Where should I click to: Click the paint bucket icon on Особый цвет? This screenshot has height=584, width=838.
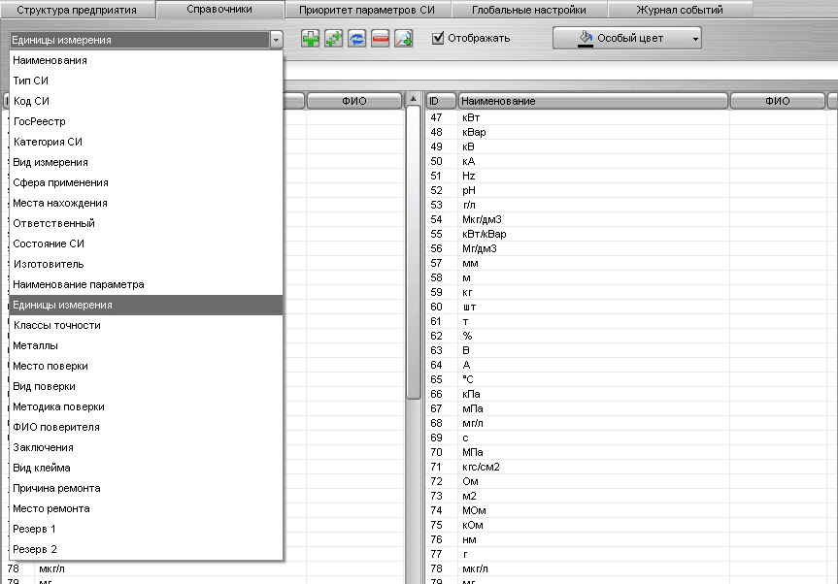[x=585, y=39]
